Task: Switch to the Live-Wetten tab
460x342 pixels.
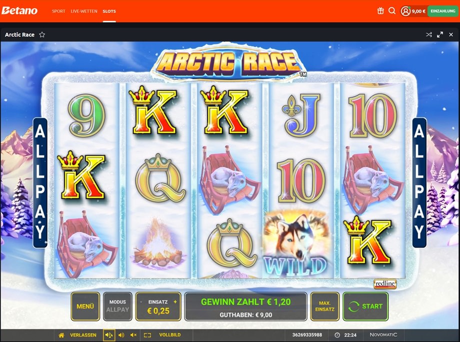Action: (x=84, y=11)
